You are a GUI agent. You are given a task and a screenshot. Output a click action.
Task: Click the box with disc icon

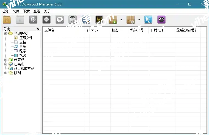[x=131, y=20]
